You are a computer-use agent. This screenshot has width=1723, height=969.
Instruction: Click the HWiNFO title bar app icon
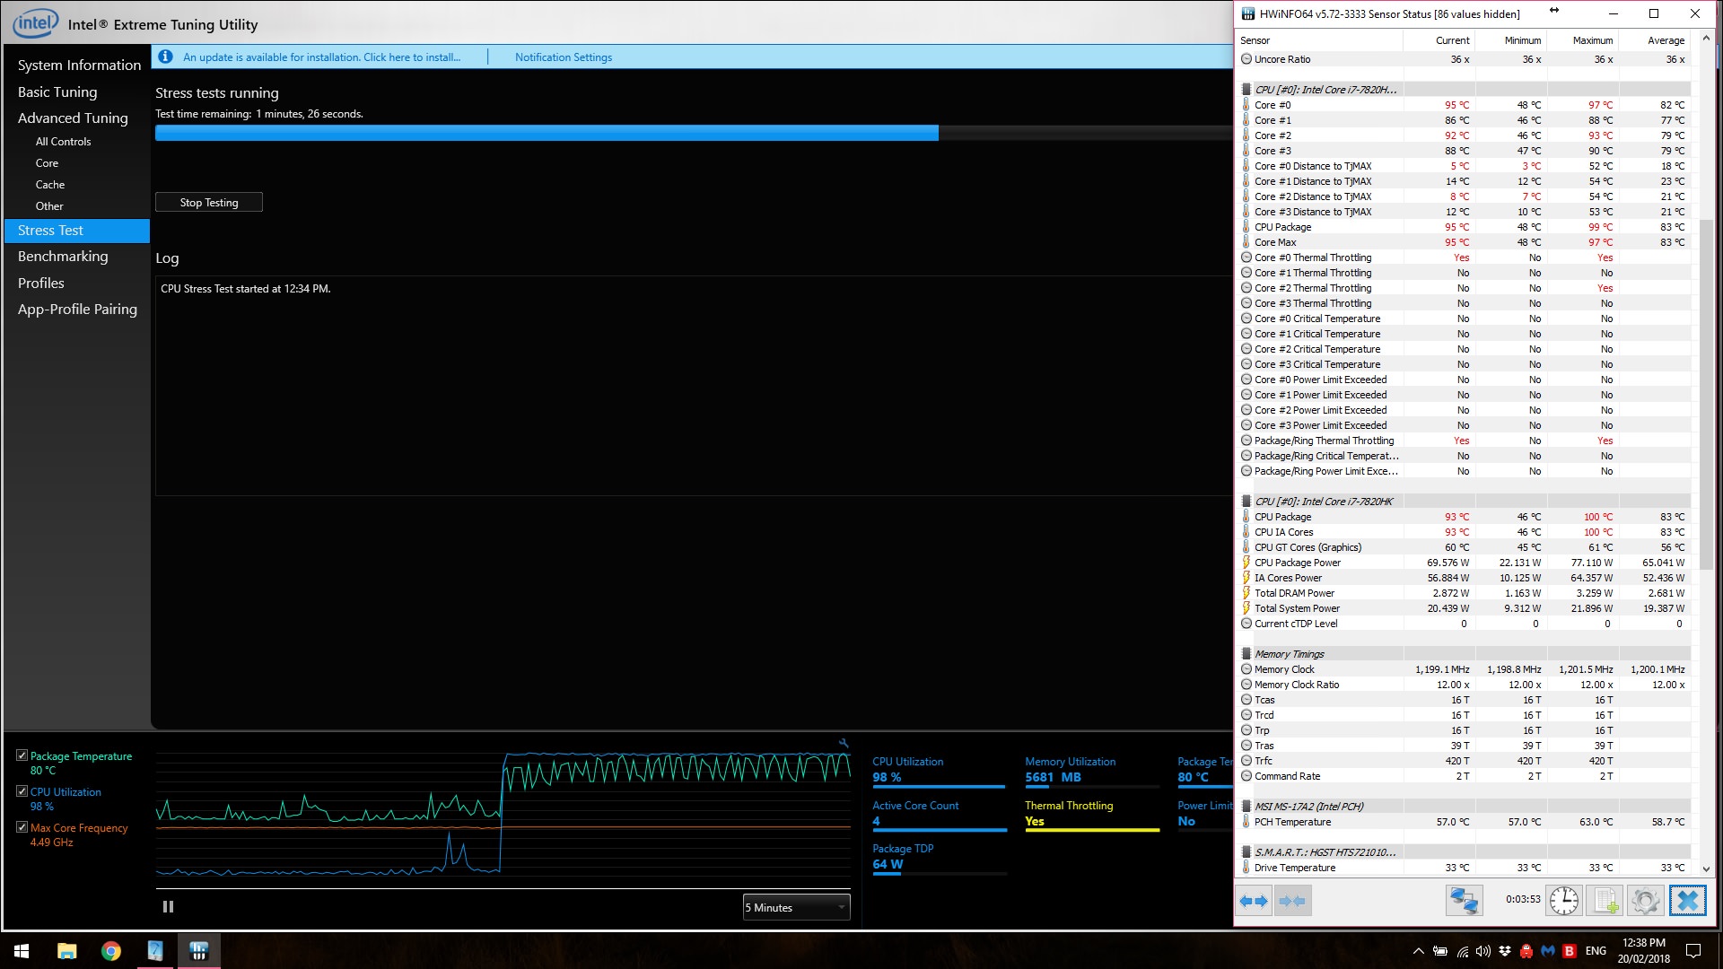[x=1247, y=13]
